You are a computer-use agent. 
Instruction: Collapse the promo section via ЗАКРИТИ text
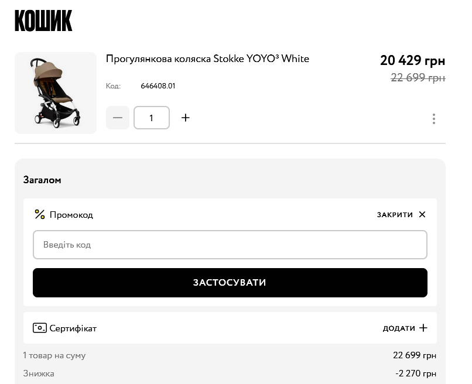pyautogui.click(x=395, y=215)
